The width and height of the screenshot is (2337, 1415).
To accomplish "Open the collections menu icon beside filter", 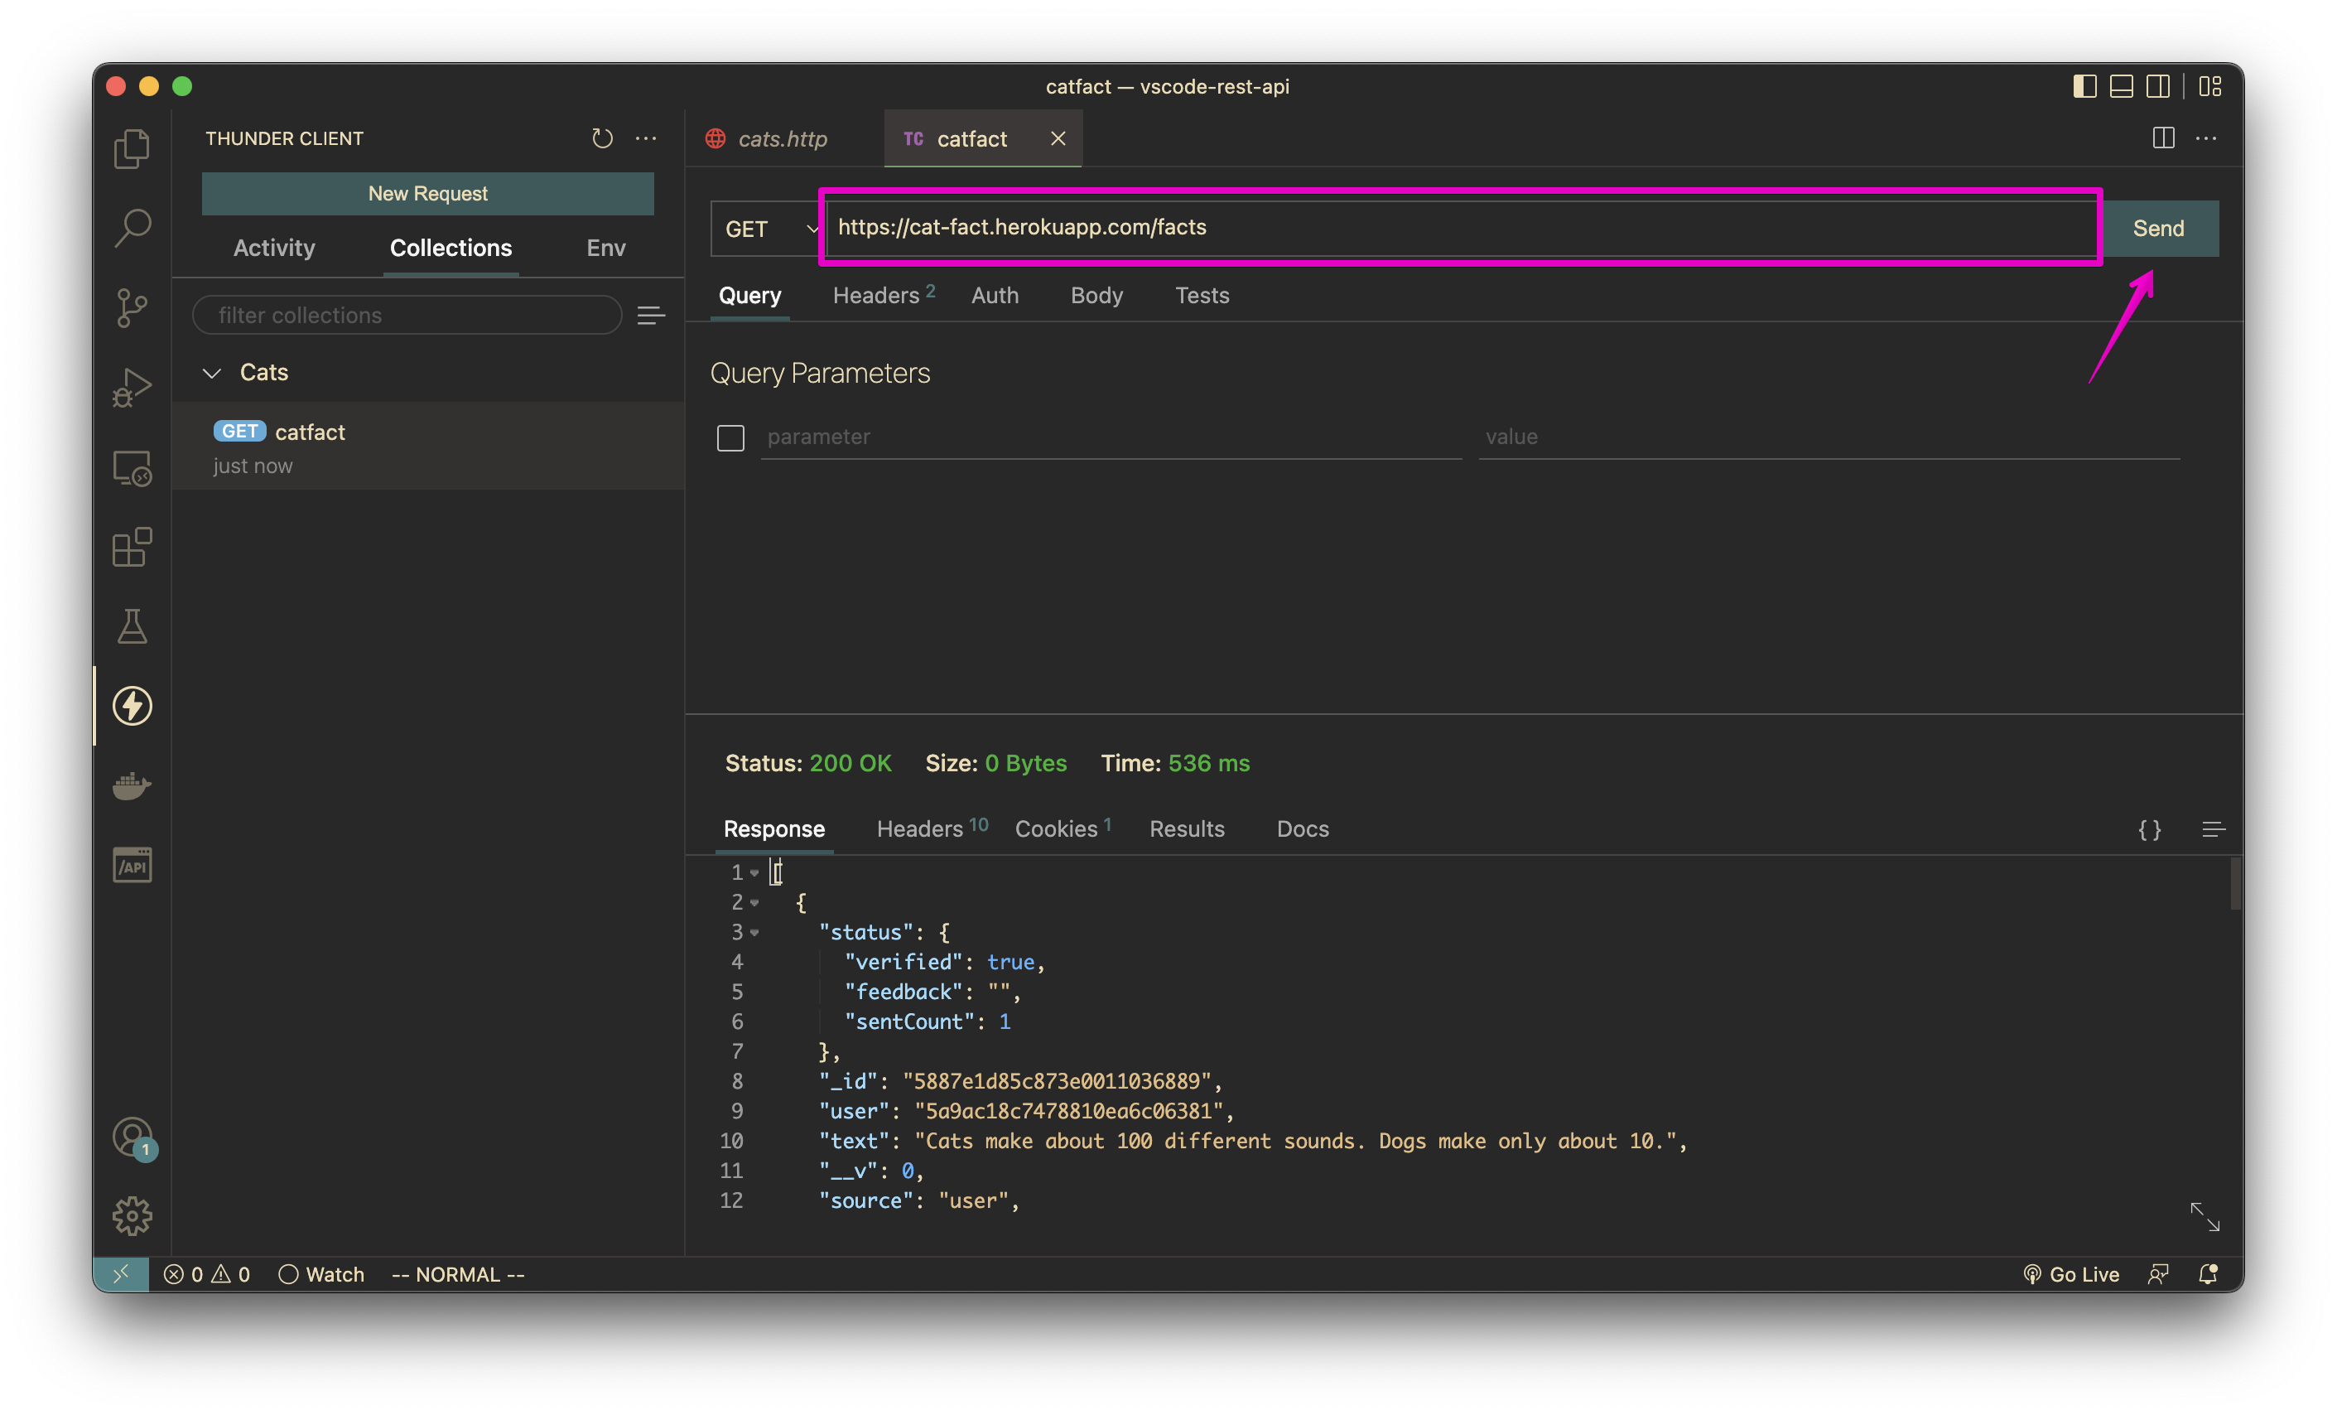I will coord(651,315).
